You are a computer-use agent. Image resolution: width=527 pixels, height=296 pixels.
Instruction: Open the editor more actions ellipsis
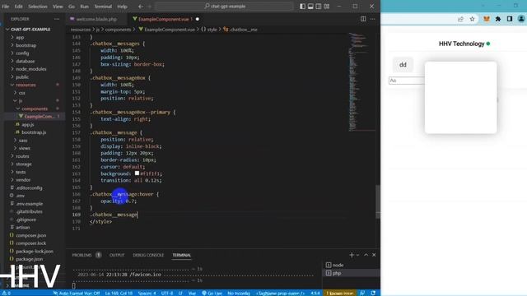[x=373, y=19]
